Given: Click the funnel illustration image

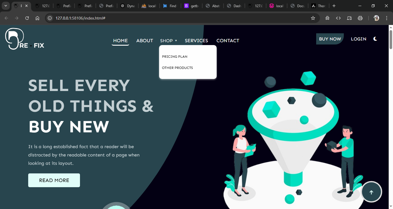Looking at the screenshot, I should pos(293,140).
